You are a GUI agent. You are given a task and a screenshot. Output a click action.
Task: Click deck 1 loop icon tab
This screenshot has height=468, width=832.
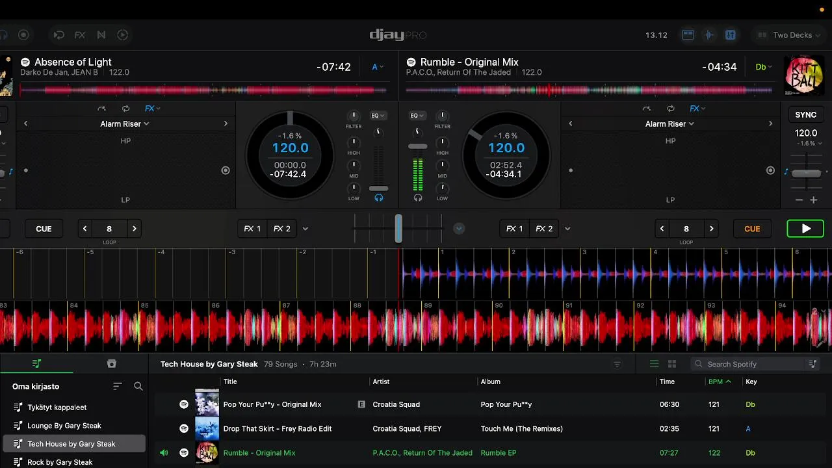point(125,109)
